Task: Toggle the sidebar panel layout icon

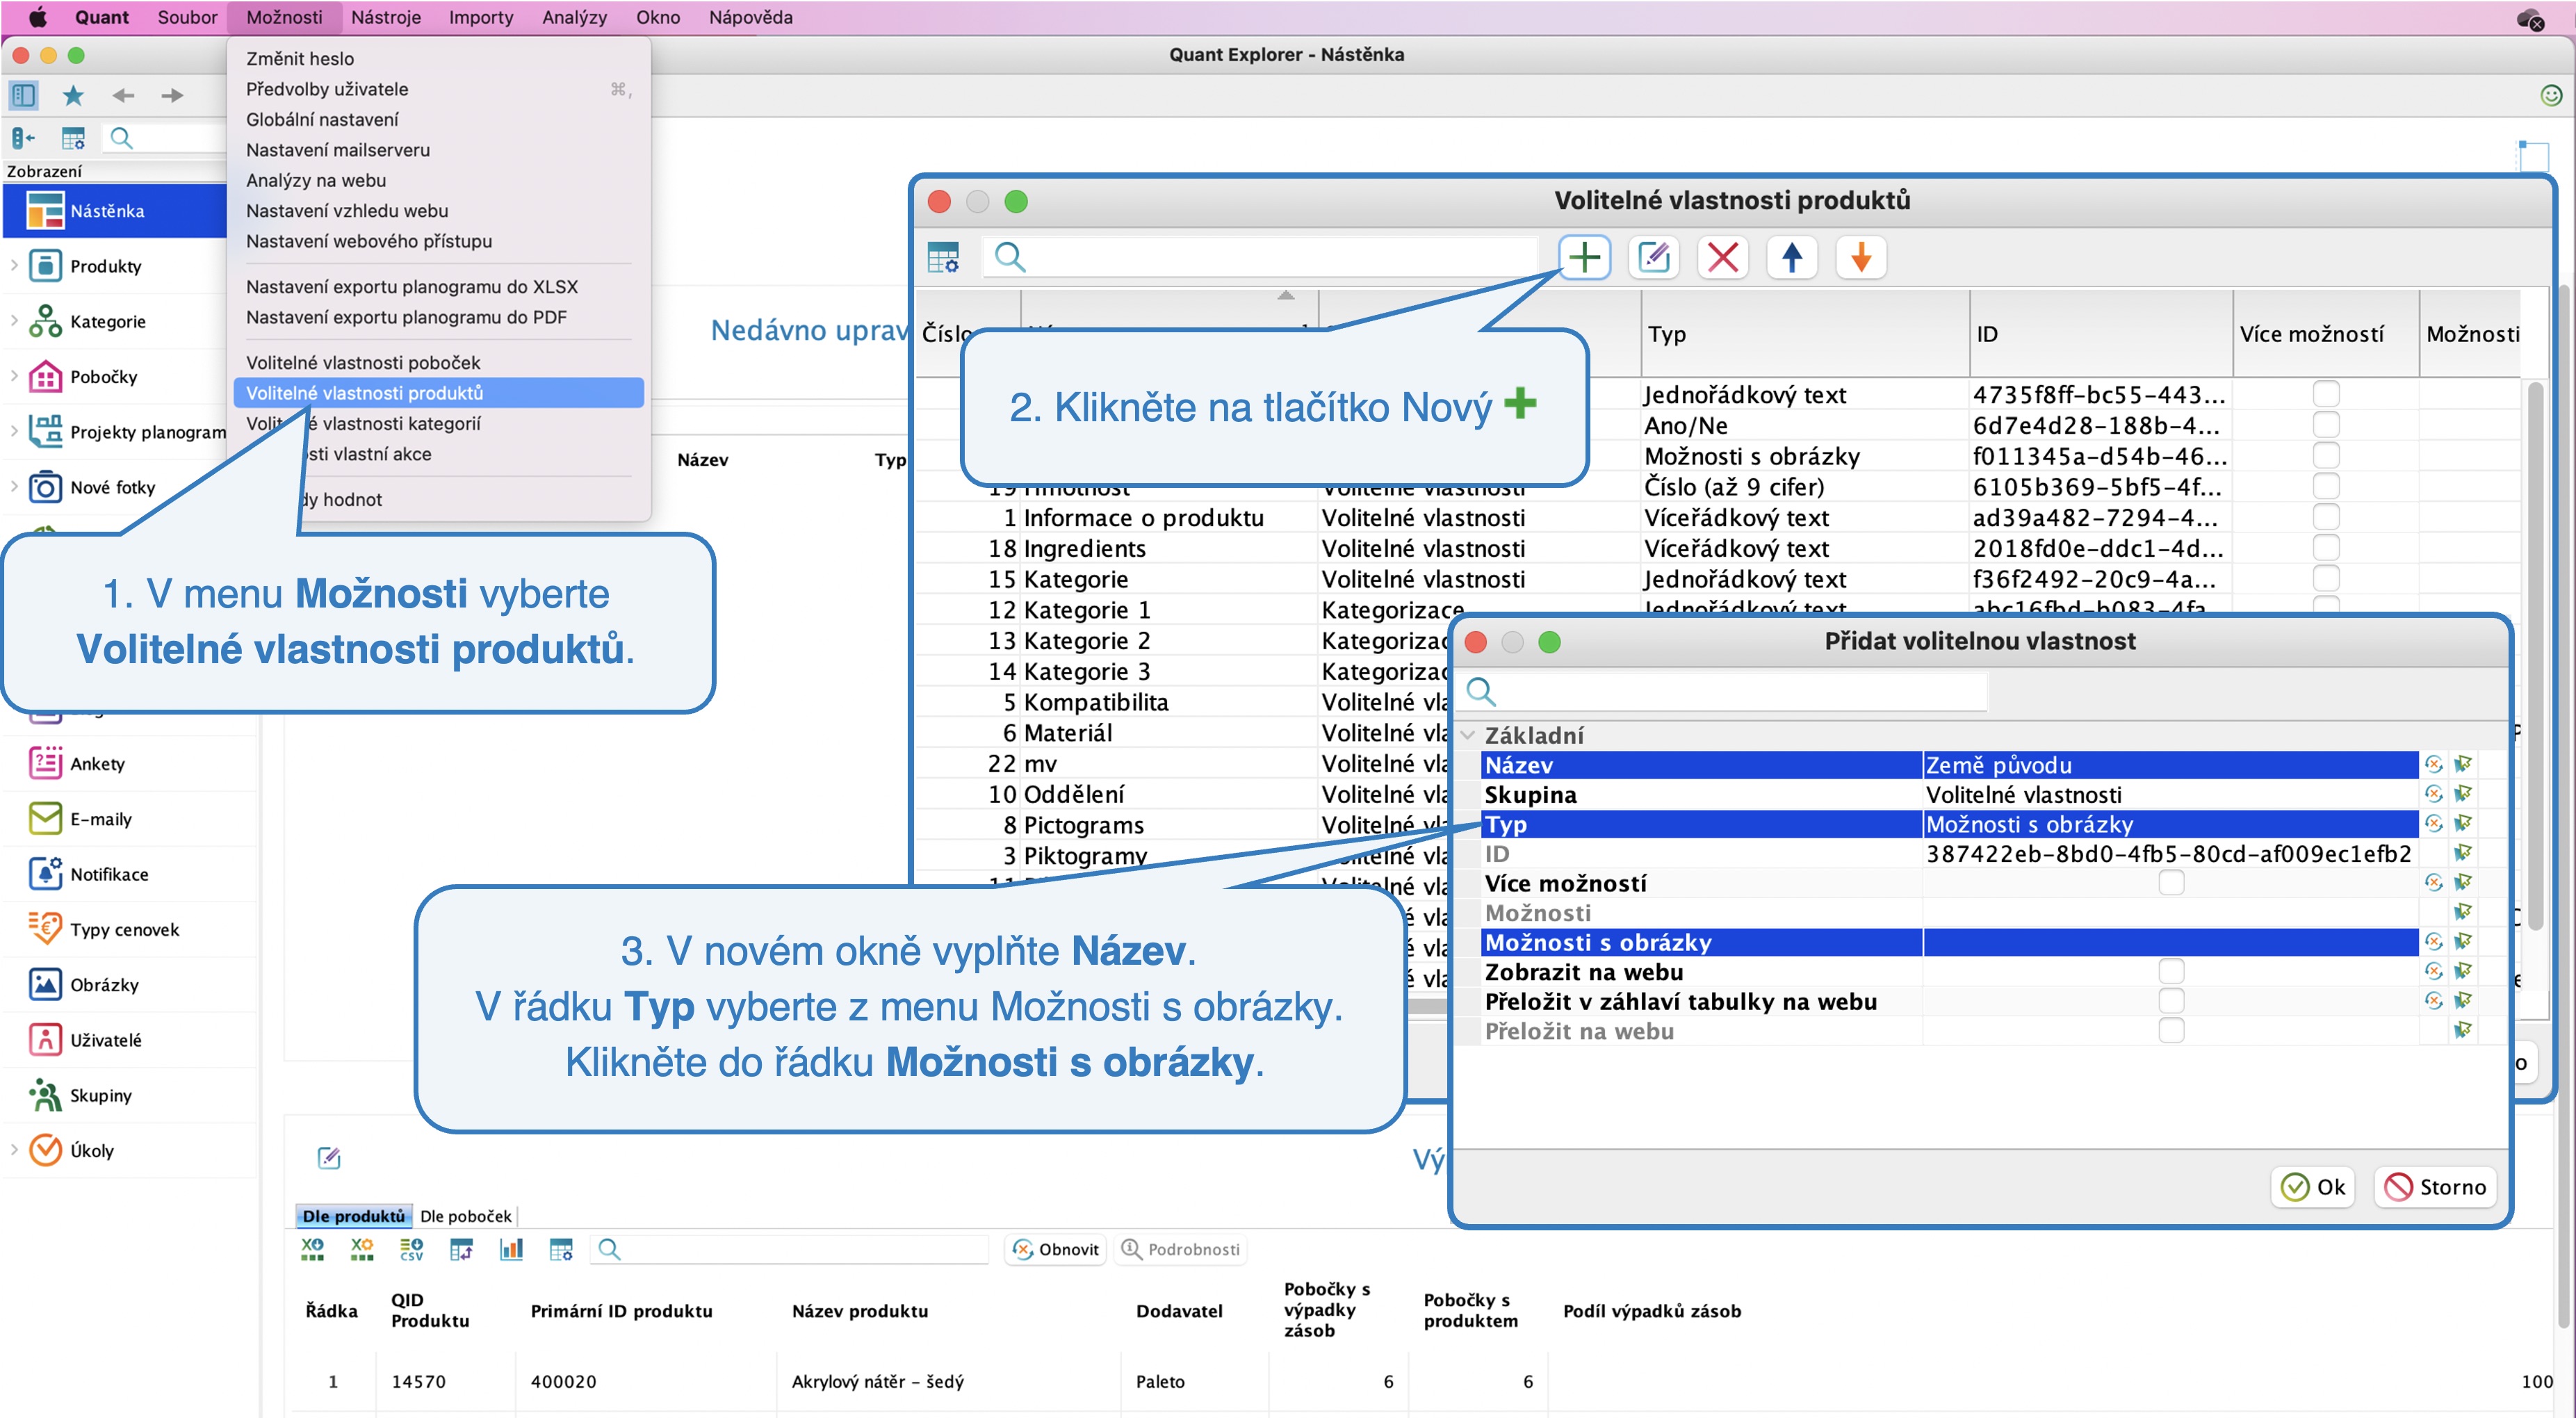Action: click(x=23, y=95)
